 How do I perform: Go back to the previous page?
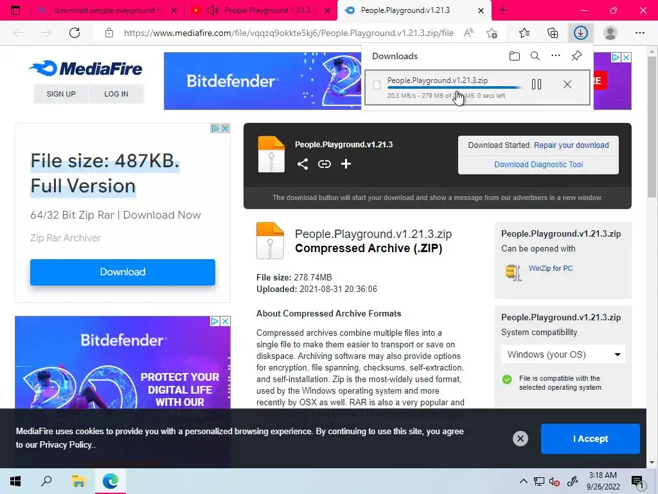(18, 33)
